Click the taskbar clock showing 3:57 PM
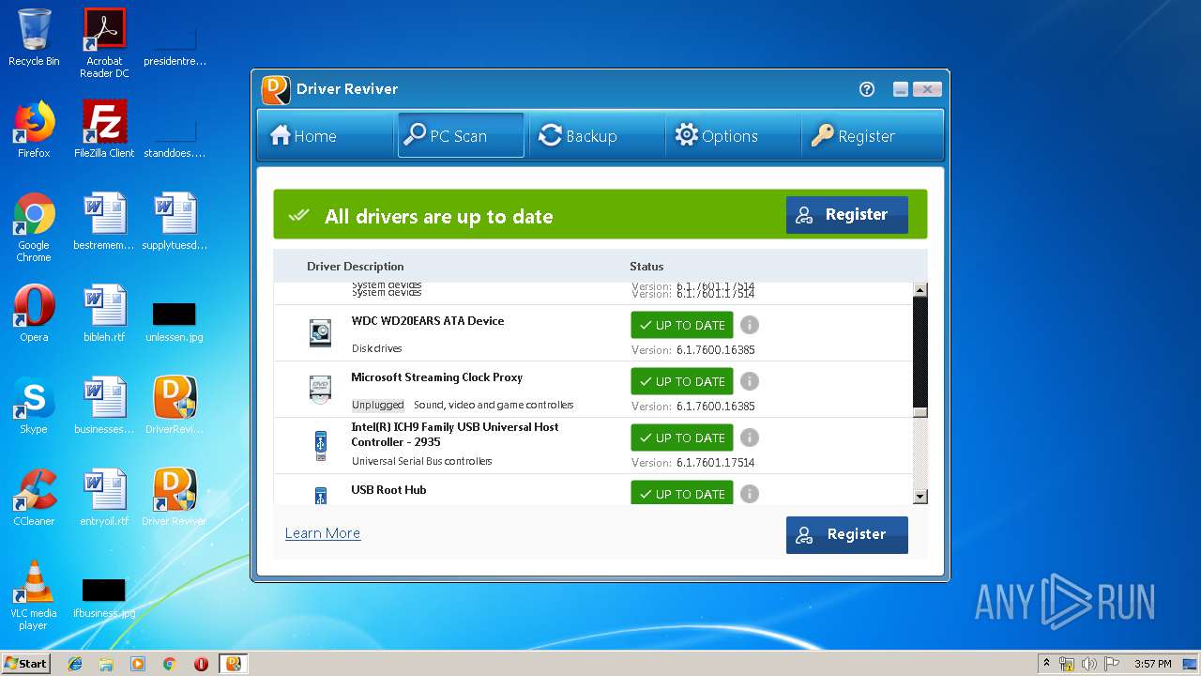This screenshot has height=676, width=1201. click(x=1152, y=664)
